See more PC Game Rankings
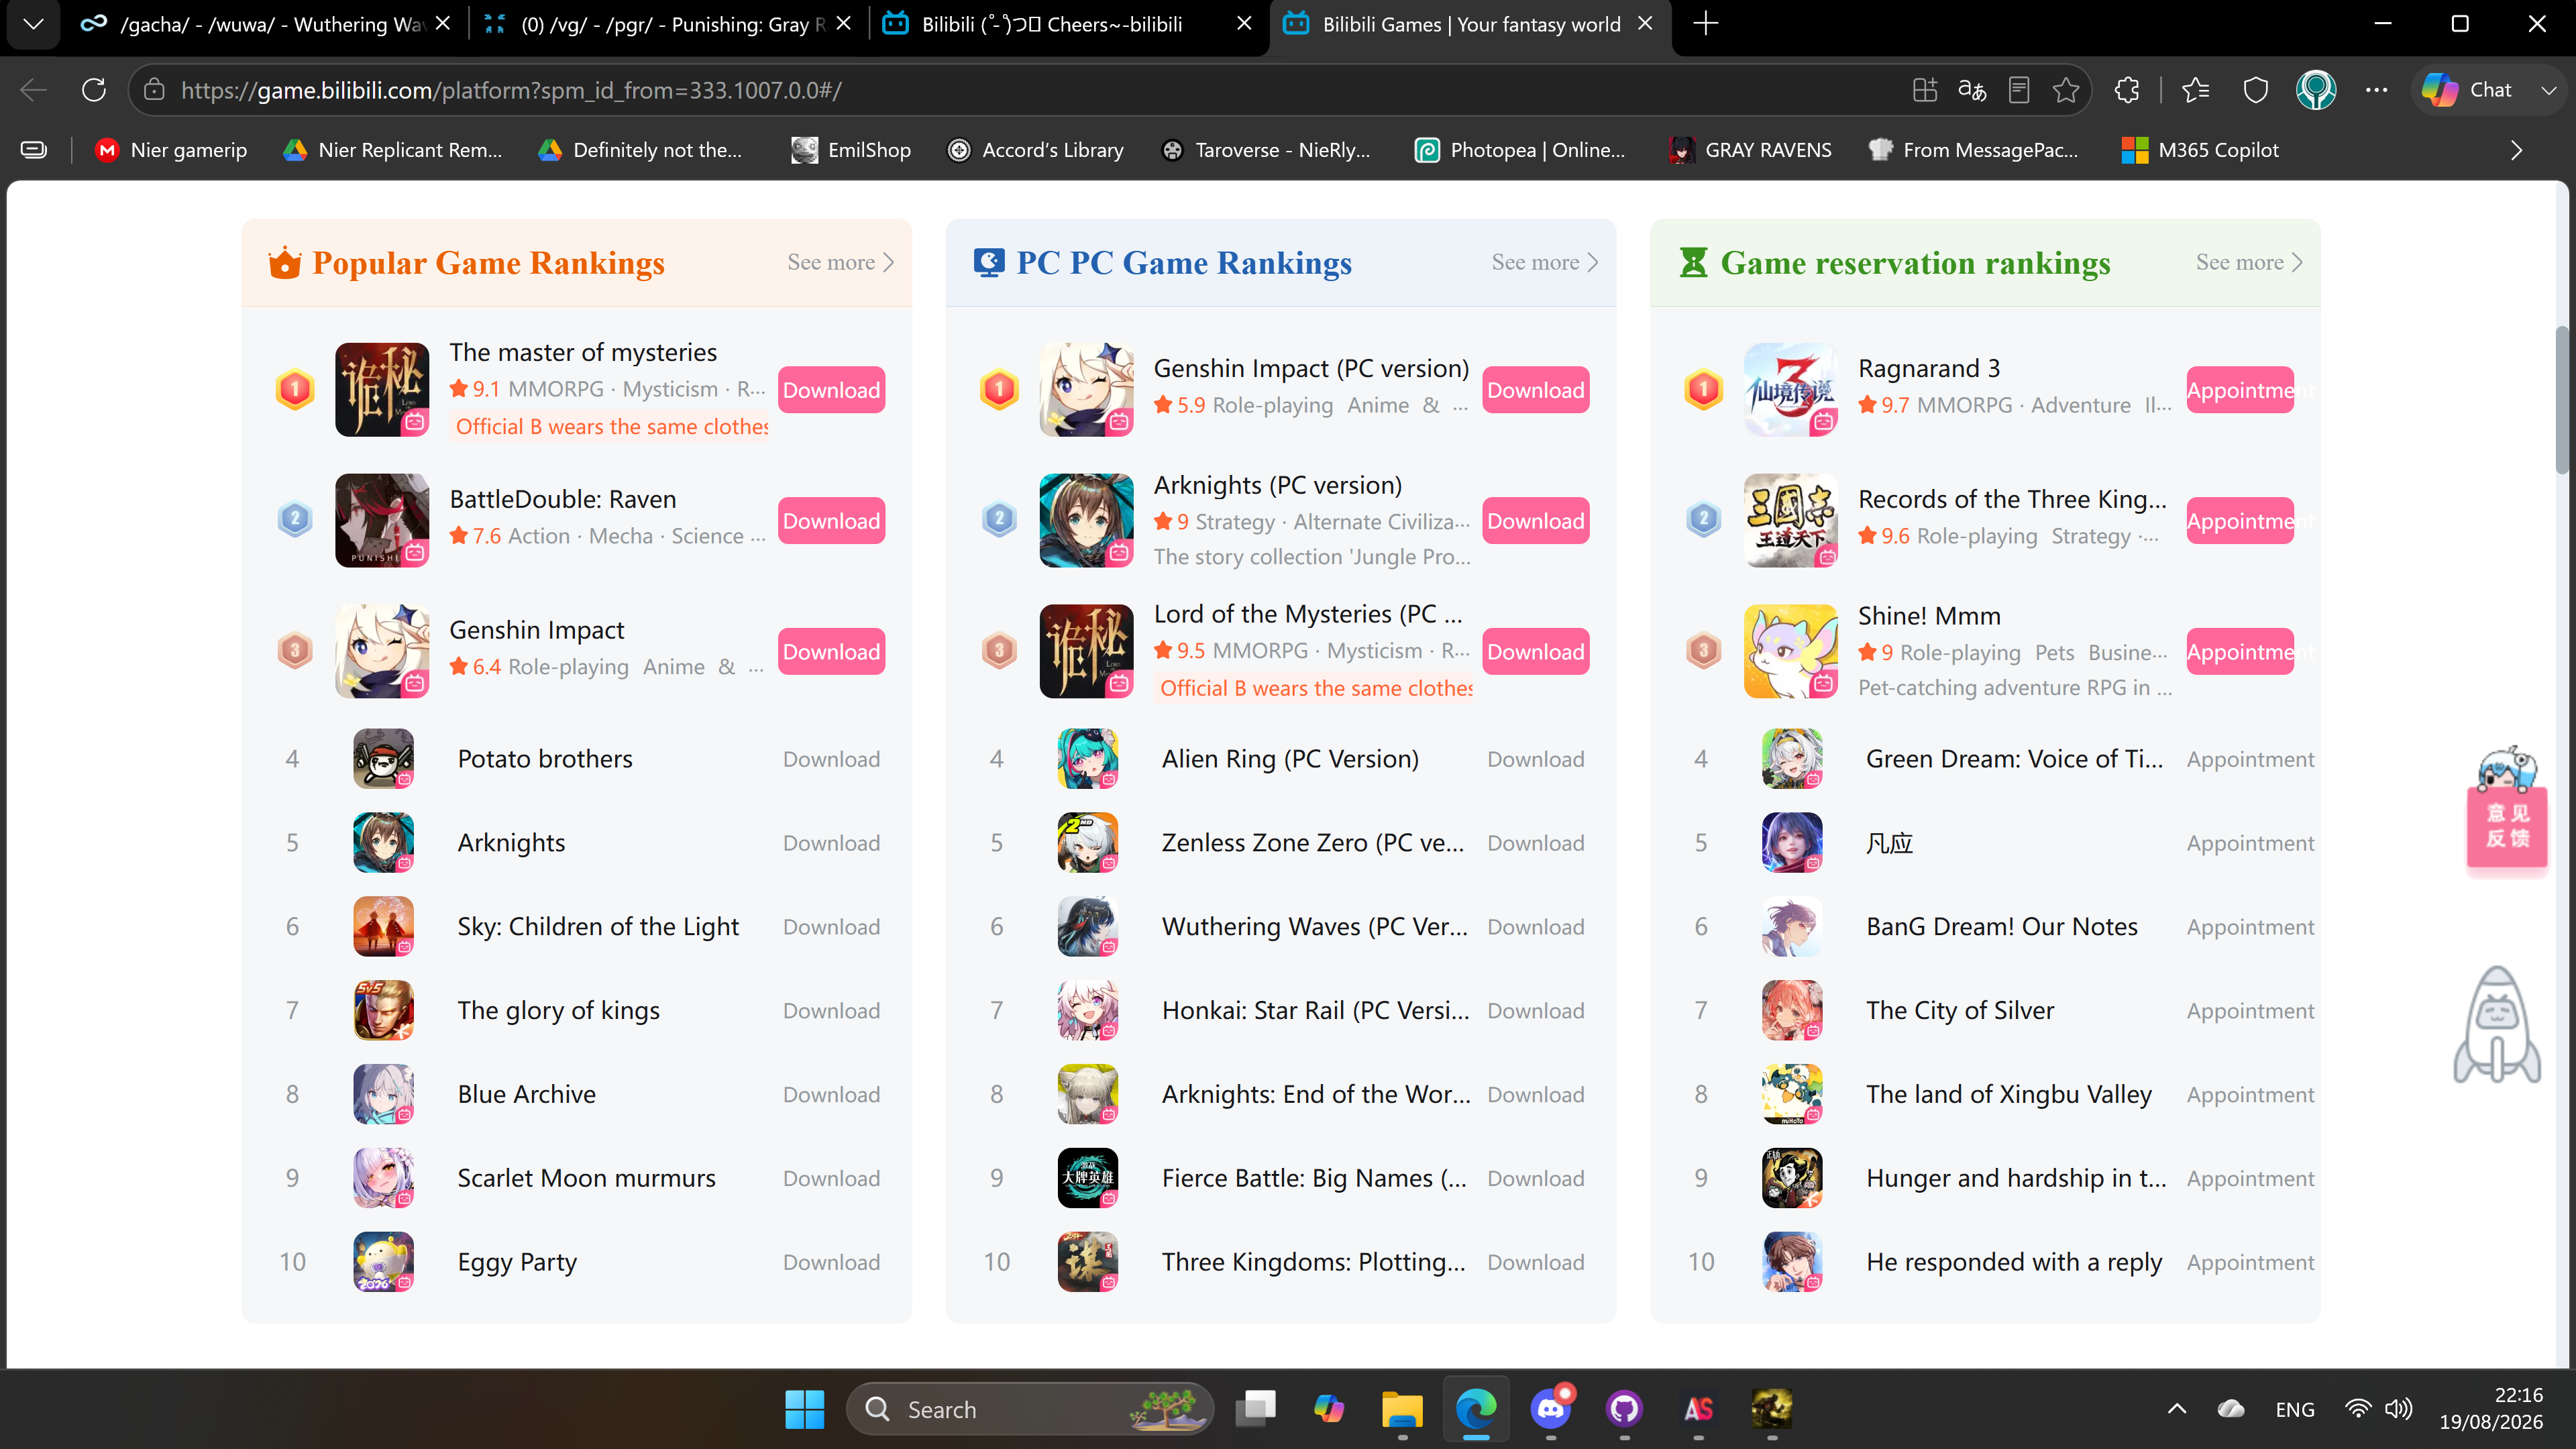This screenshot has width=2576, height=1449. [x=1545, y=262]
